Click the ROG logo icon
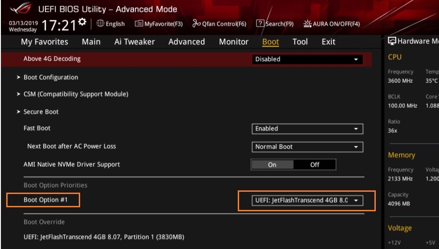 [21, 8]
